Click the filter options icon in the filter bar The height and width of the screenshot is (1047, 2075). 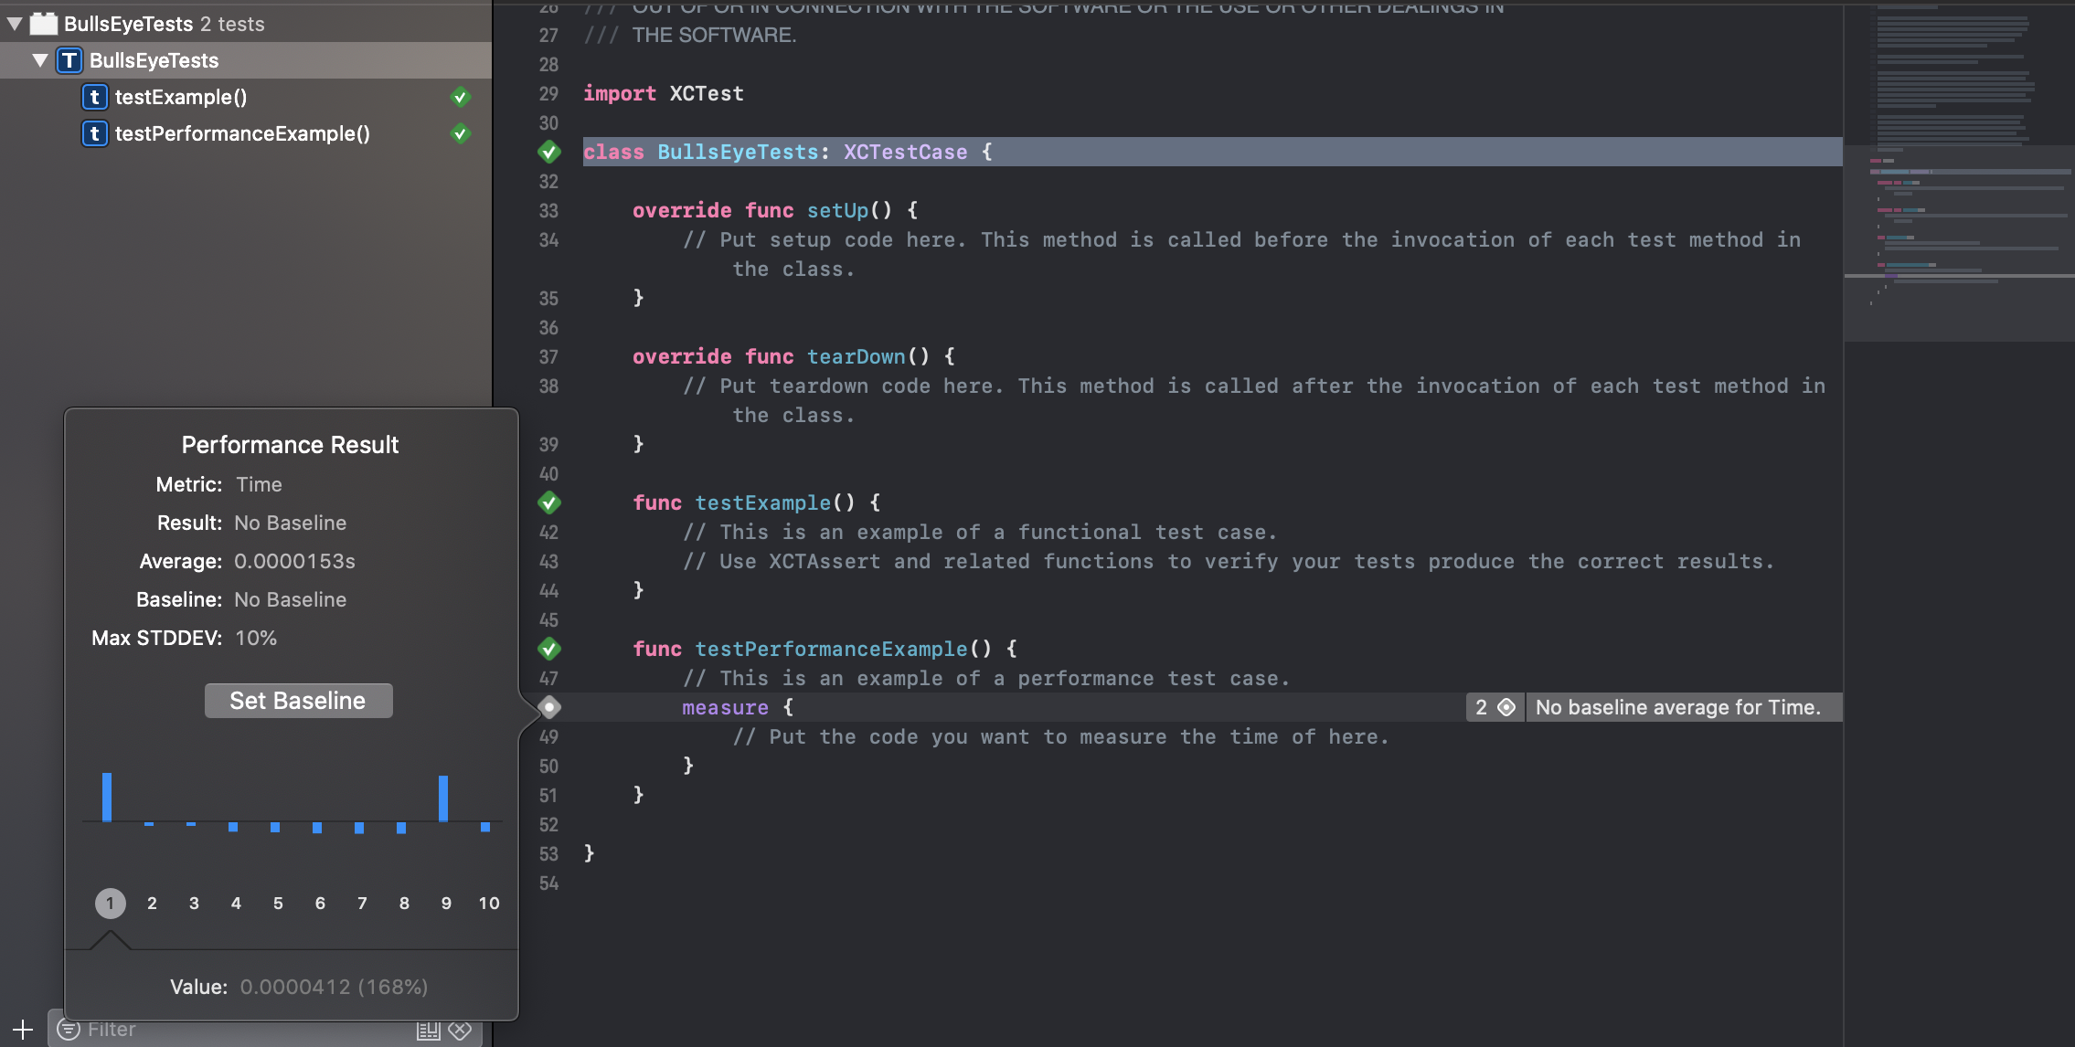coord(69,1030)
